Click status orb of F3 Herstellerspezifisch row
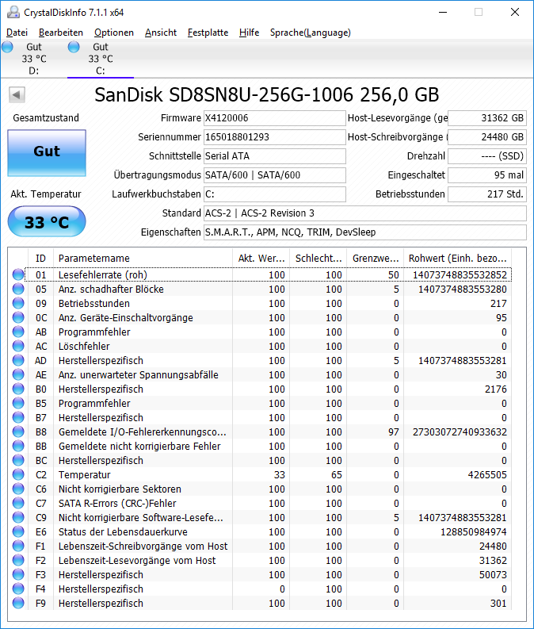The image size is (534, 629). tap(18, 575)
